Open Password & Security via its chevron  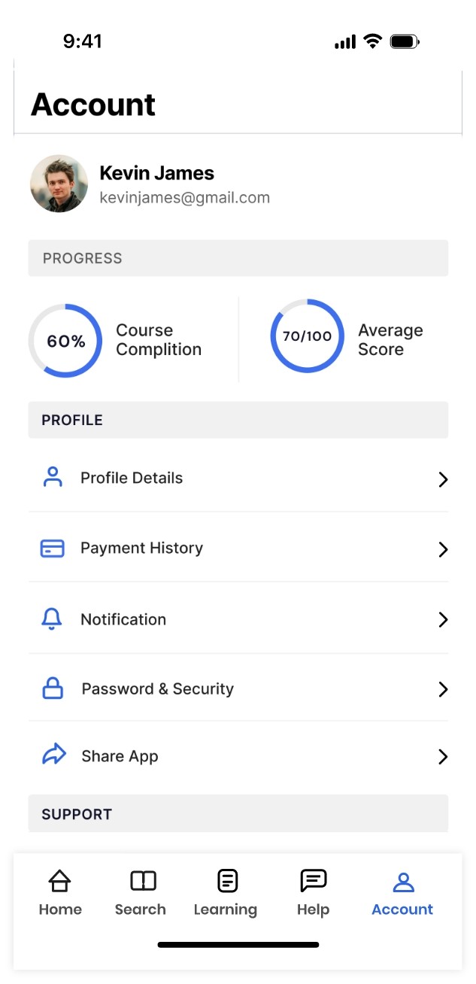(x=443, y=689)
